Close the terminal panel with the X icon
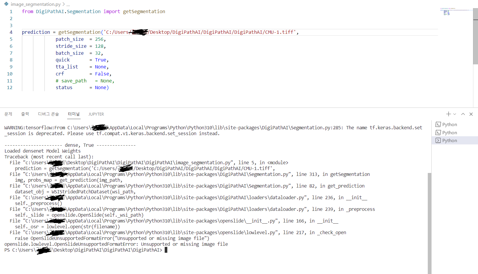478x274 pixels. click(471, 114)
